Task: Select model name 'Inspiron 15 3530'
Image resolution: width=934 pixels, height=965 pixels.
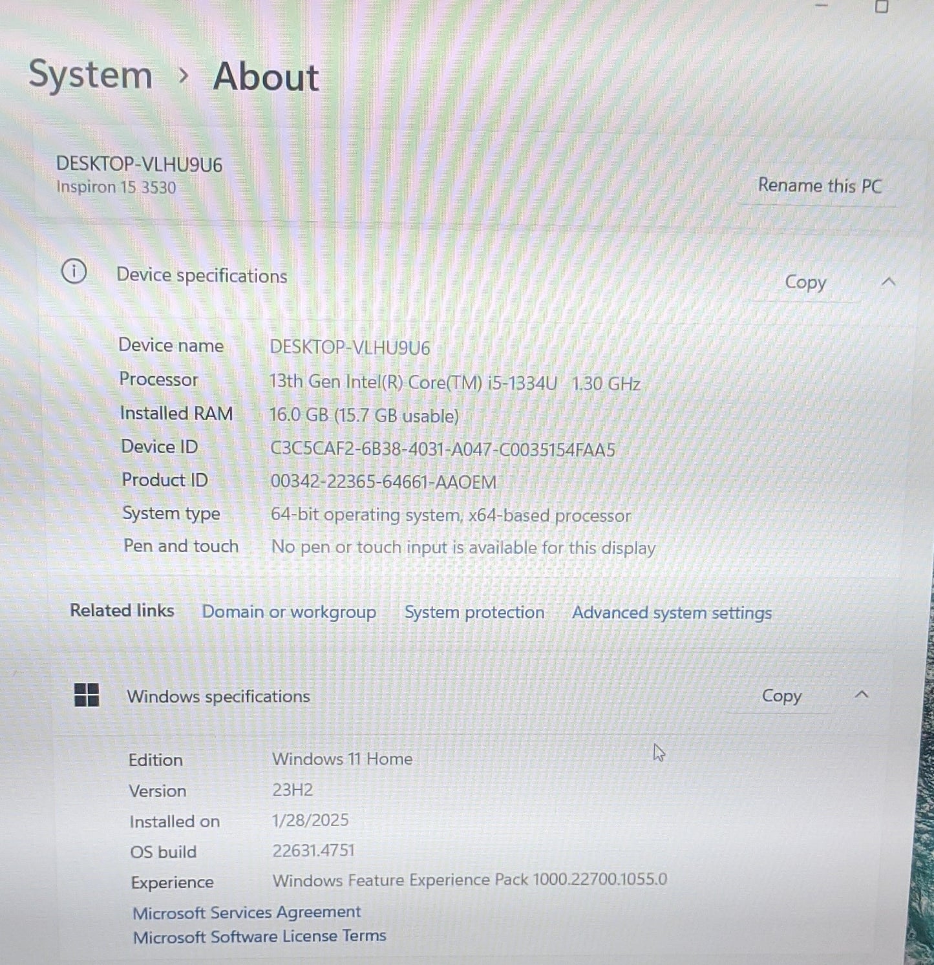Action: coord(116,187)
